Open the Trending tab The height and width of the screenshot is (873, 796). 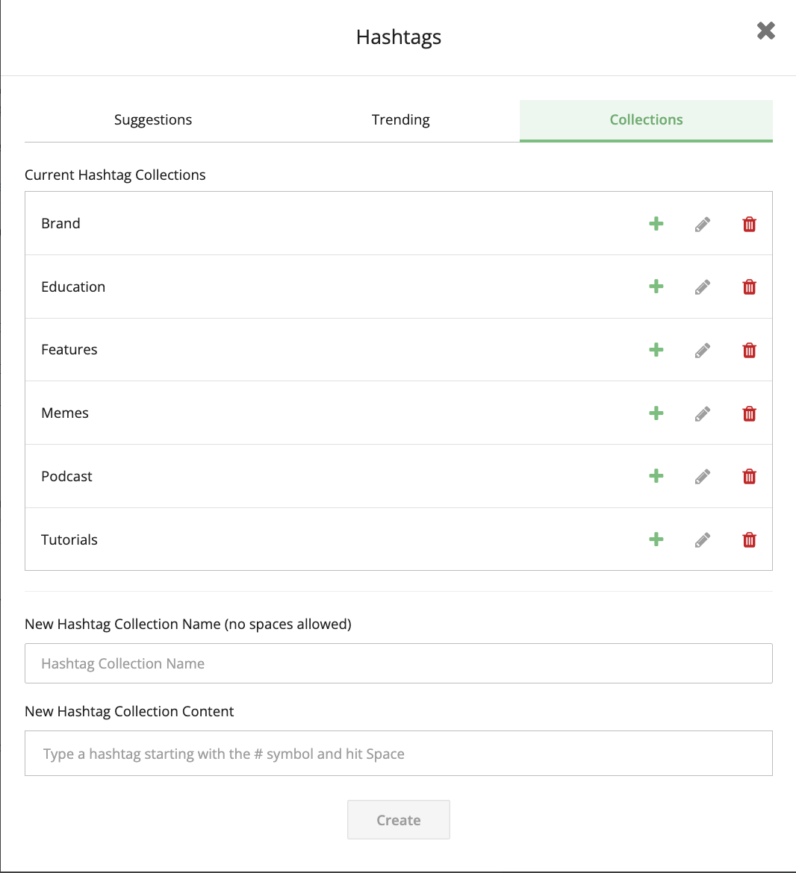click(400, 119)
